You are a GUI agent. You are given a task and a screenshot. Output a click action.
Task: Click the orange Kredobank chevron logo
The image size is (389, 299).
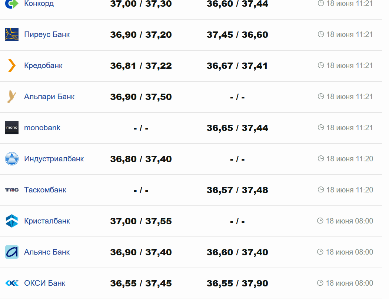(12, 65)
